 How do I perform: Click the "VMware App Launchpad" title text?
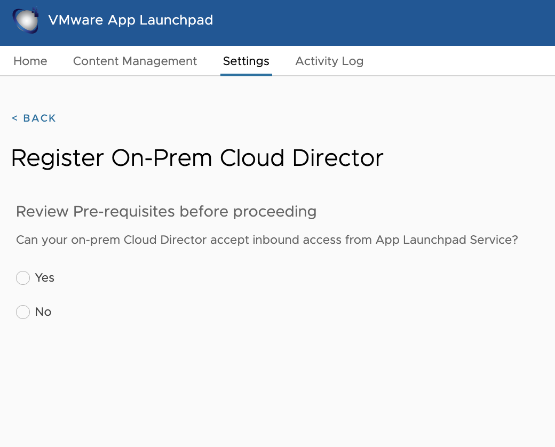[x=131, y=20]
